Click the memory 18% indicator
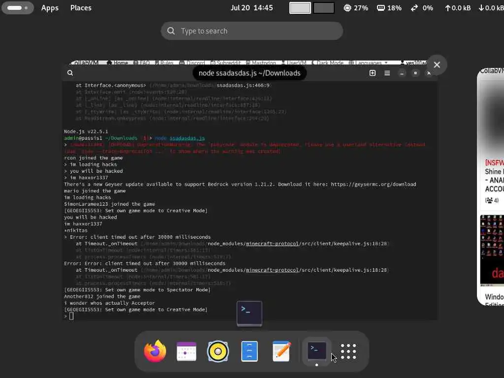Viewport: 504px width, 378px height. (x=389, y=8)
